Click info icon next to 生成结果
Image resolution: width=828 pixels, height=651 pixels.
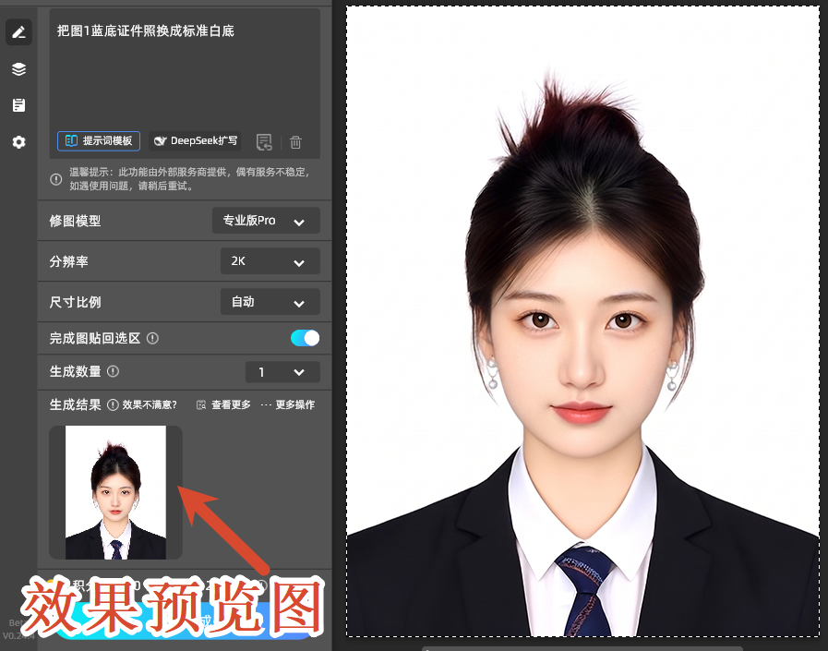point(113,404)
